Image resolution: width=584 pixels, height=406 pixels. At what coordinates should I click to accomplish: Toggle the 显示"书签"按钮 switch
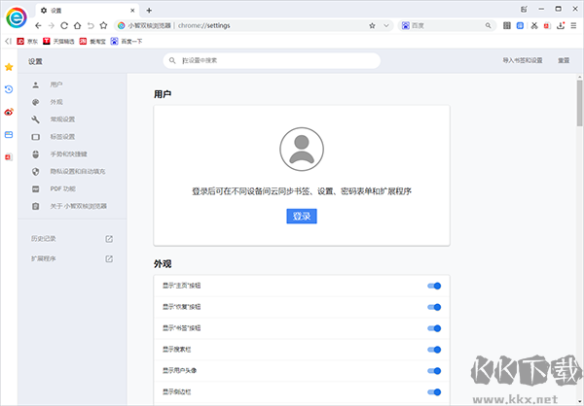click(434, 328)
